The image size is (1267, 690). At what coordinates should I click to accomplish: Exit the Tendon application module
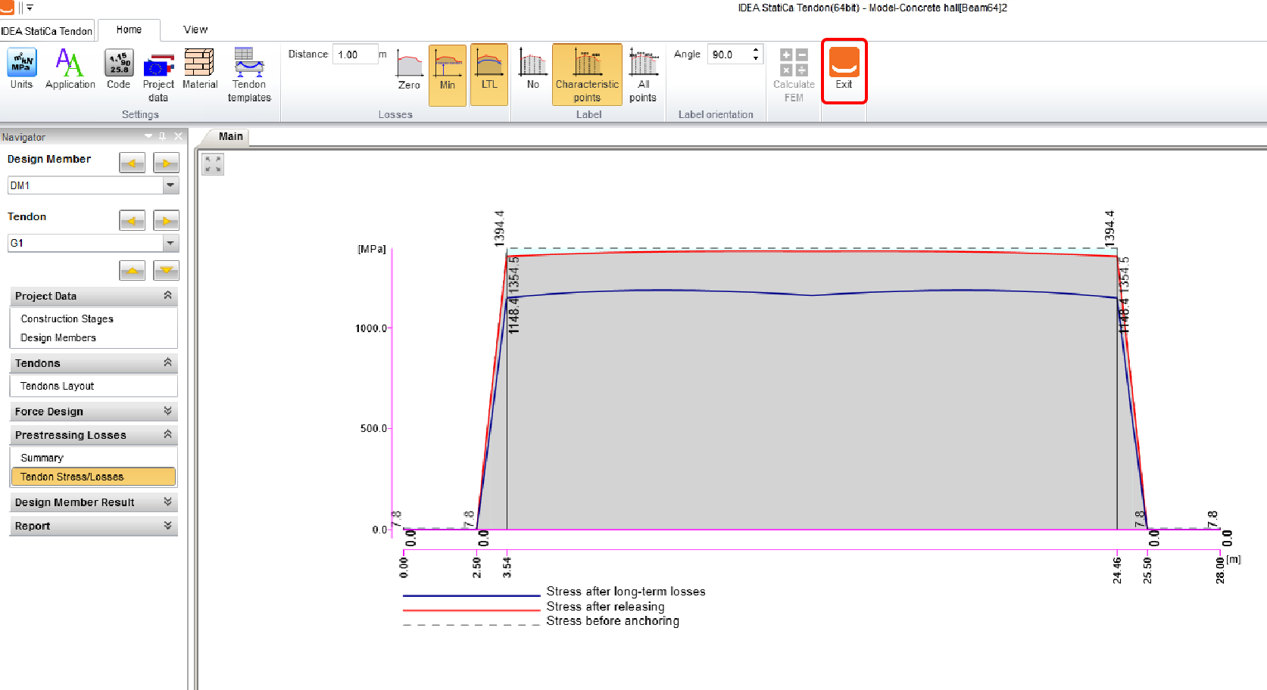point(844,70)
